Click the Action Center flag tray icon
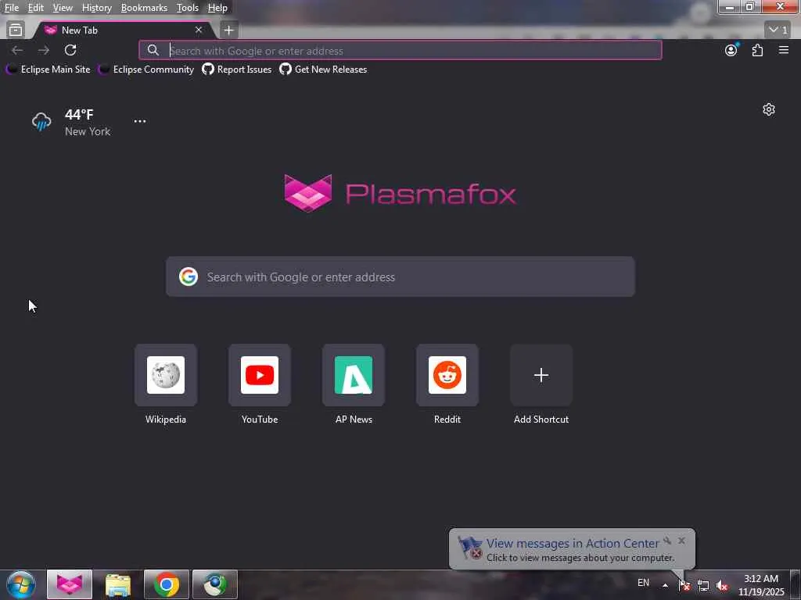Viewport: 801px width, 600px height. [x=684, y=585]
